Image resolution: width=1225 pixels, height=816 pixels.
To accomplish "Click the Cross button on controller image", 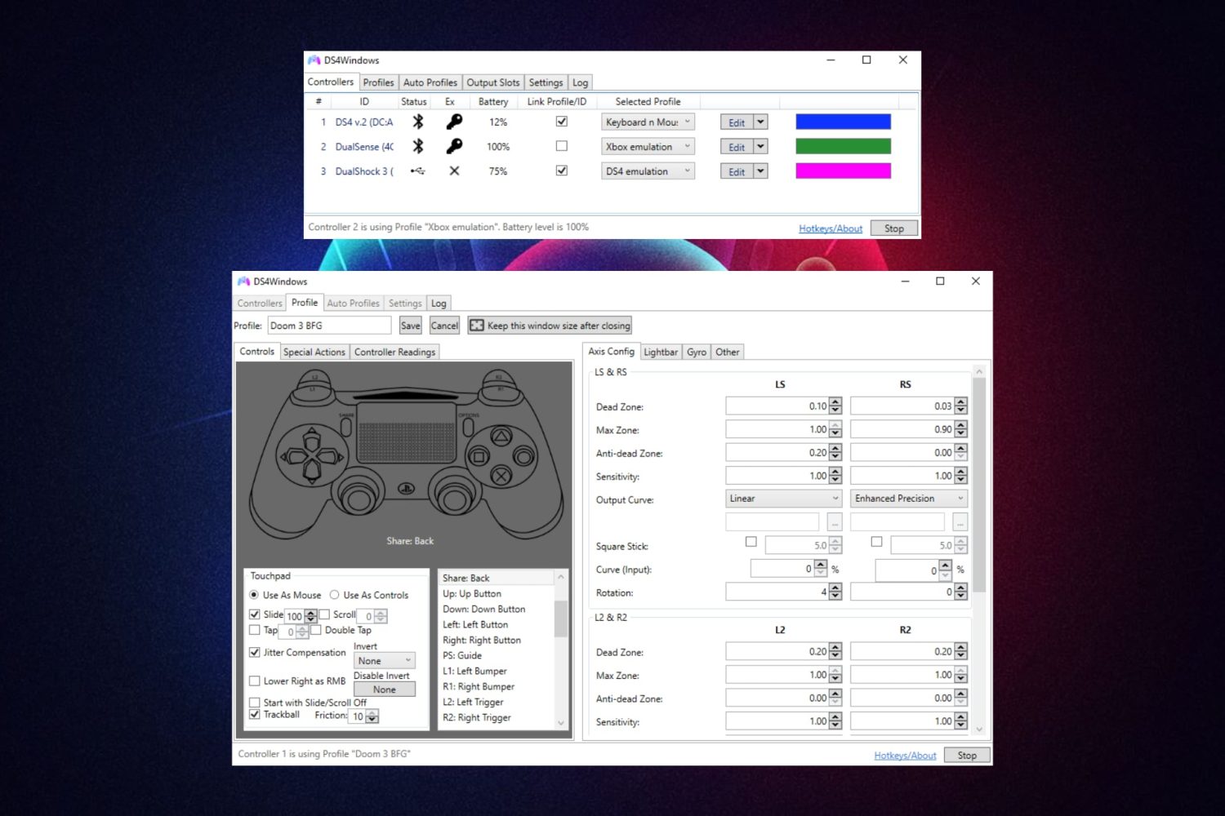I will [501, 476].
